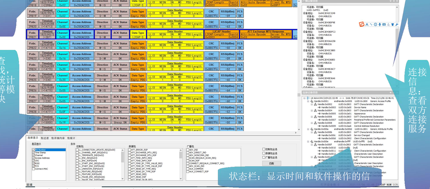Check the 数据包全选 select-all checkbox
Viewport: 430px width, 189px height.
pos(264,153)
